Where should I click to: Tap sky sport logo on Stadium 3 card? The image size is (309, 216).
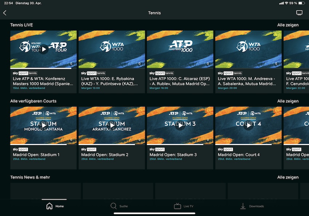coord(157,149)
